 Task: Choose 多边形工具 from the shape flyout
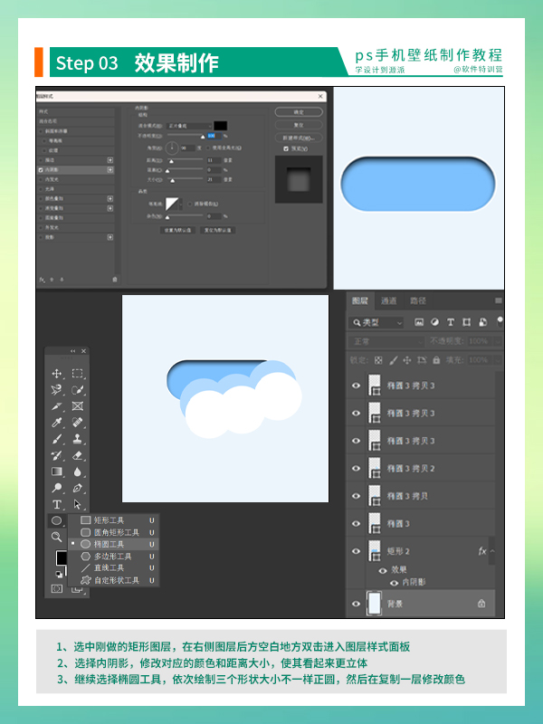[x=112, y=557]
